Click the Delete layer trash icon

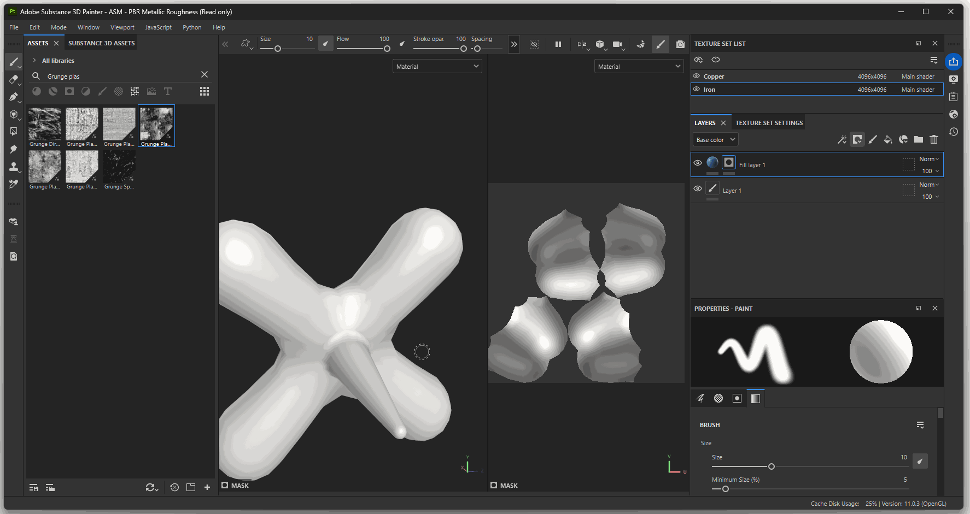click(934, 140)
